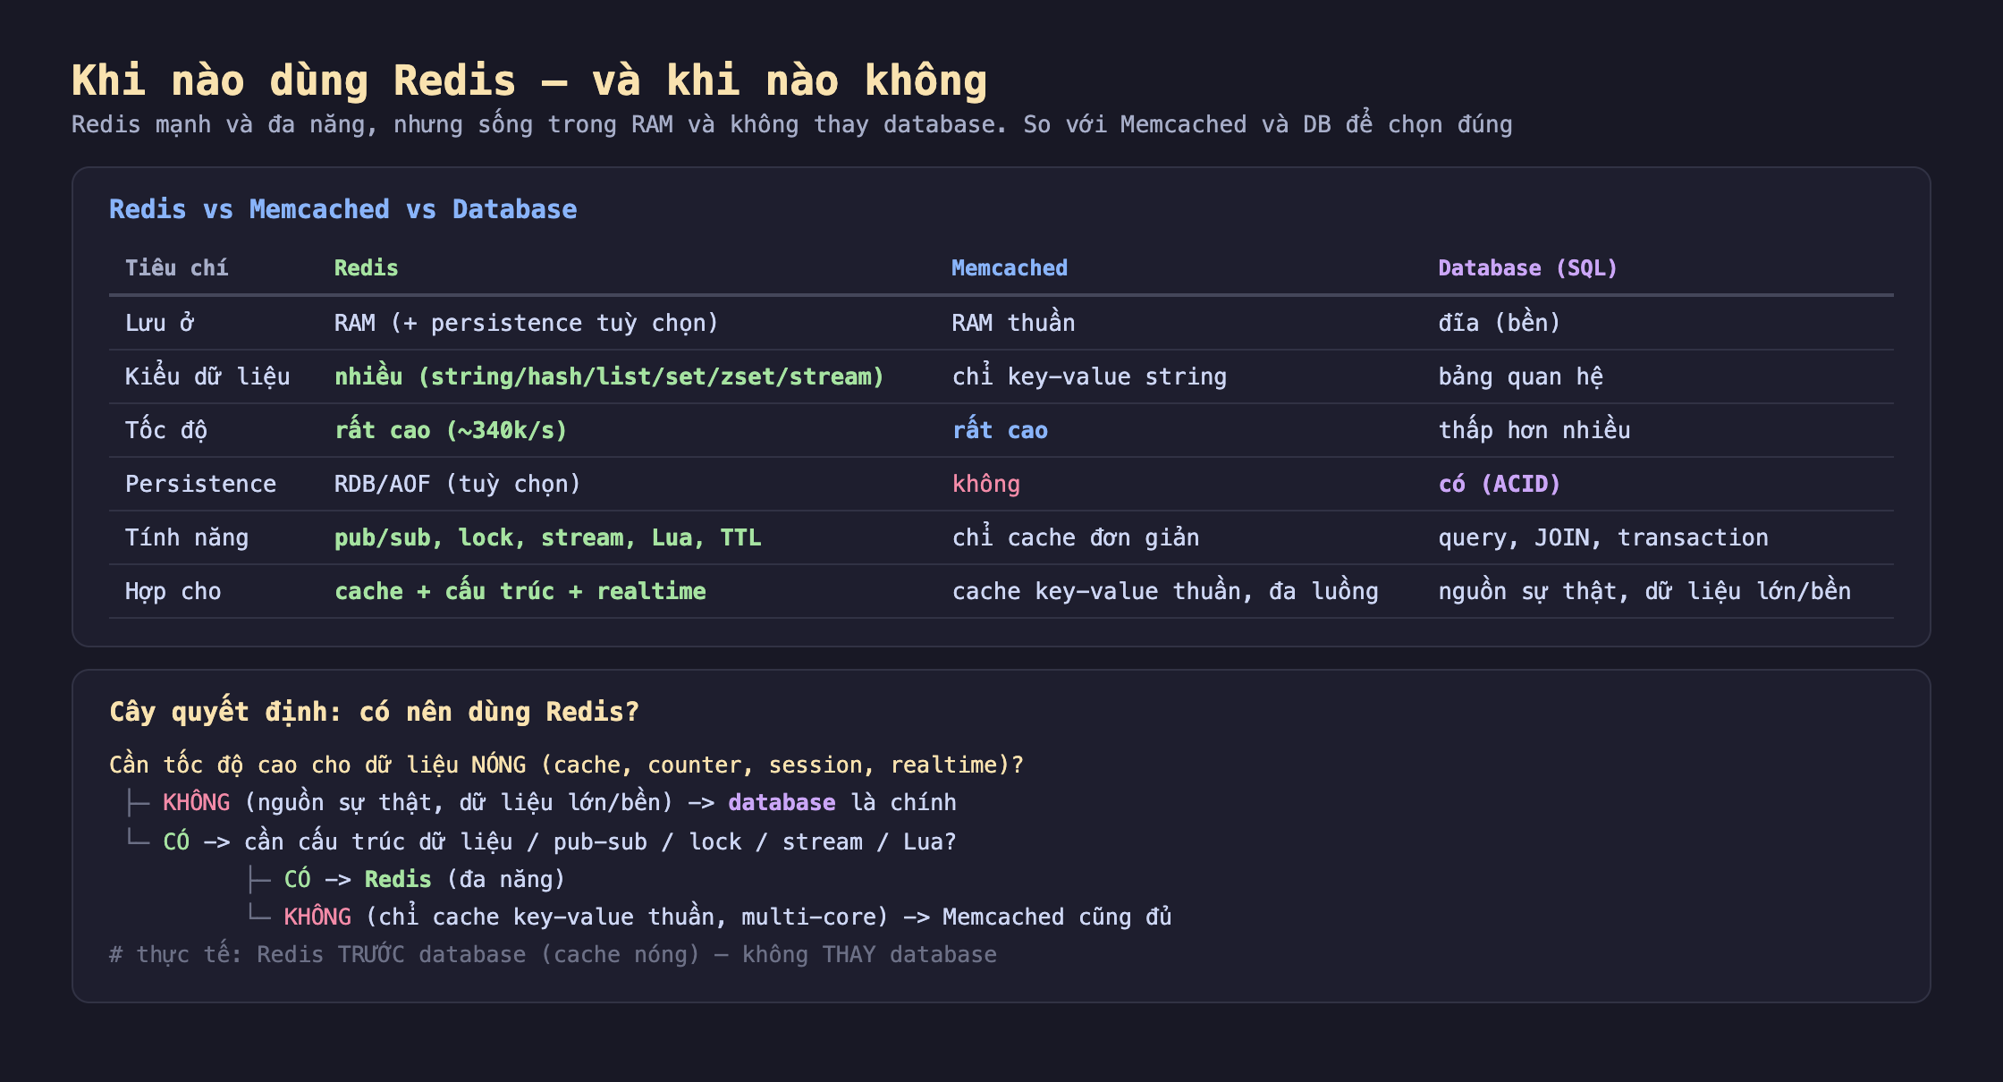Click the question line 'Cần tốc độ cao cho dữ liệu NÓNG'

coord(566,765)
